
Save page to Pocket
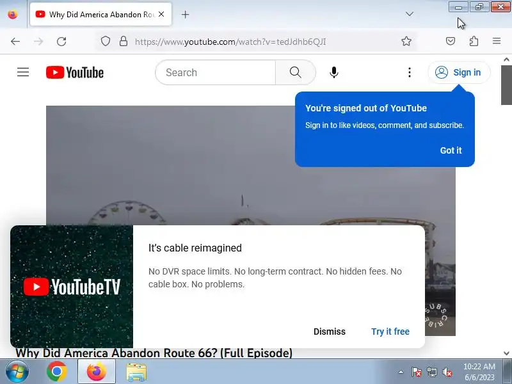tap(451, 41)
